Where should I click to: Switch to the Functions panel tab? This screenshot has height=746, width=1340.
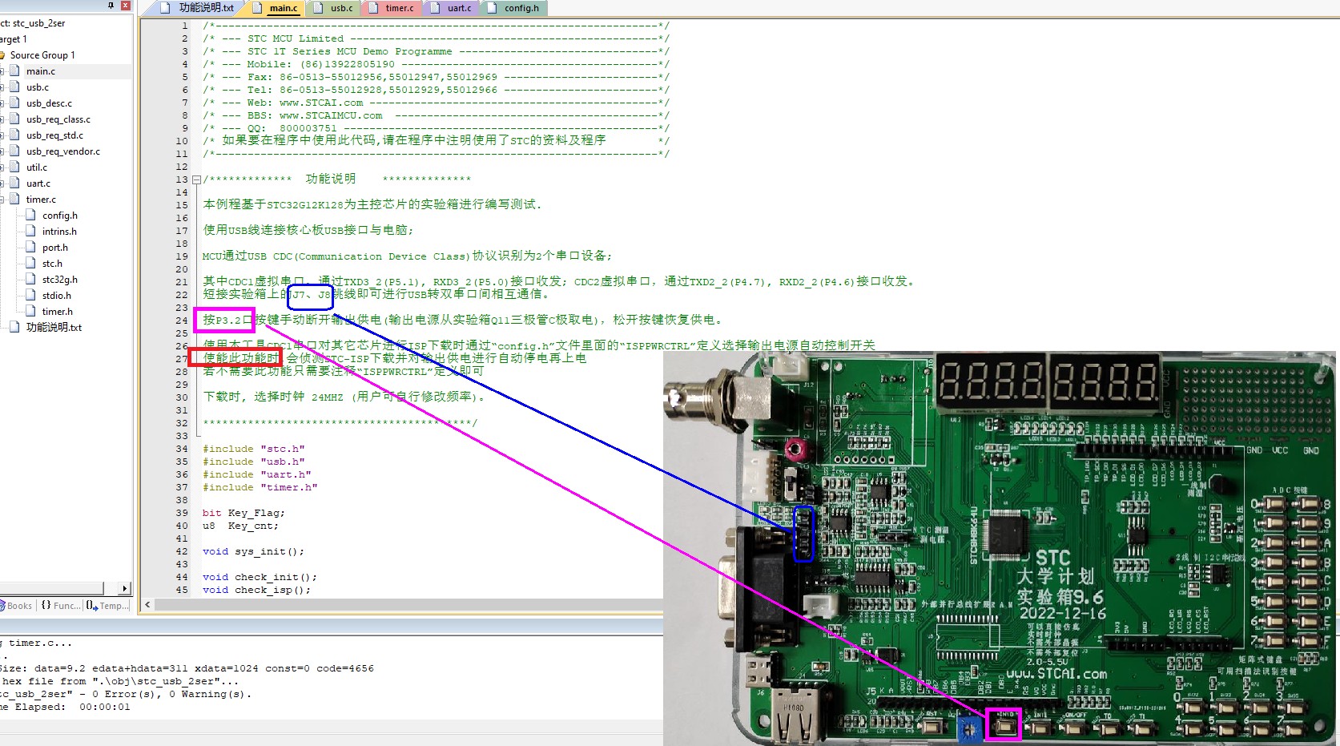coord(61,606)
